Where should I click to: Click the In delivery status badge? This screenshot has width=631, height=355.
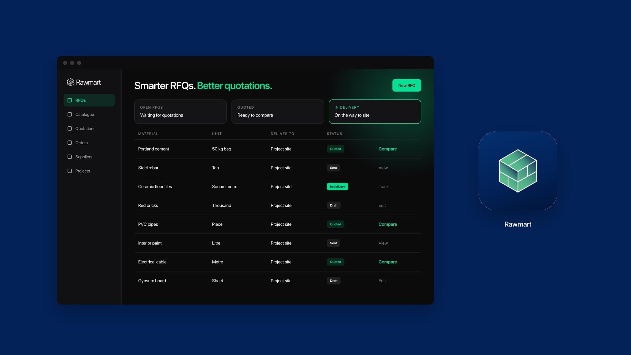click(337, 186)
